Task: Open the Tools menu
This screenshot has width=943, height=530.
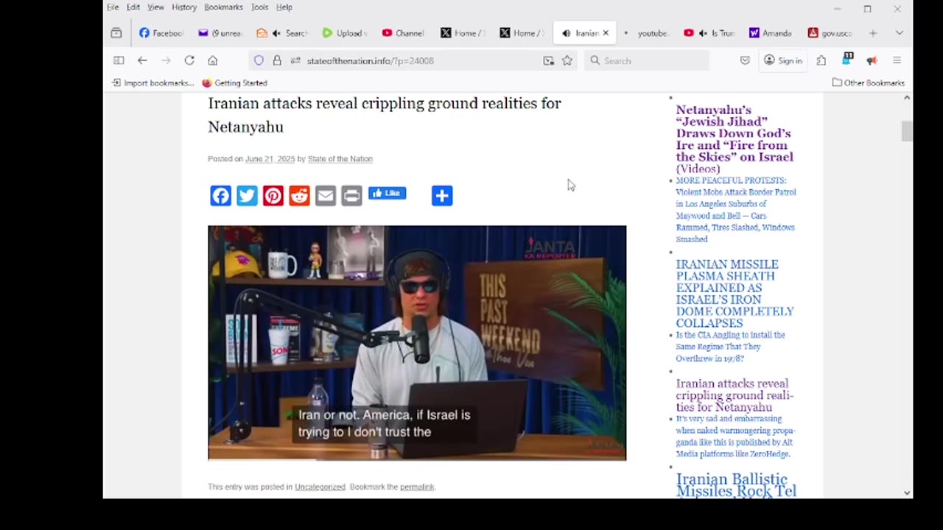Action: coord(259,7)
